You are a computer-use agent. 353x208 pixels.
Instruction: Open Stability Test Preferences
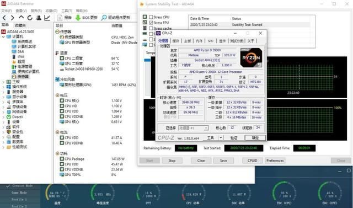[275, 161]
